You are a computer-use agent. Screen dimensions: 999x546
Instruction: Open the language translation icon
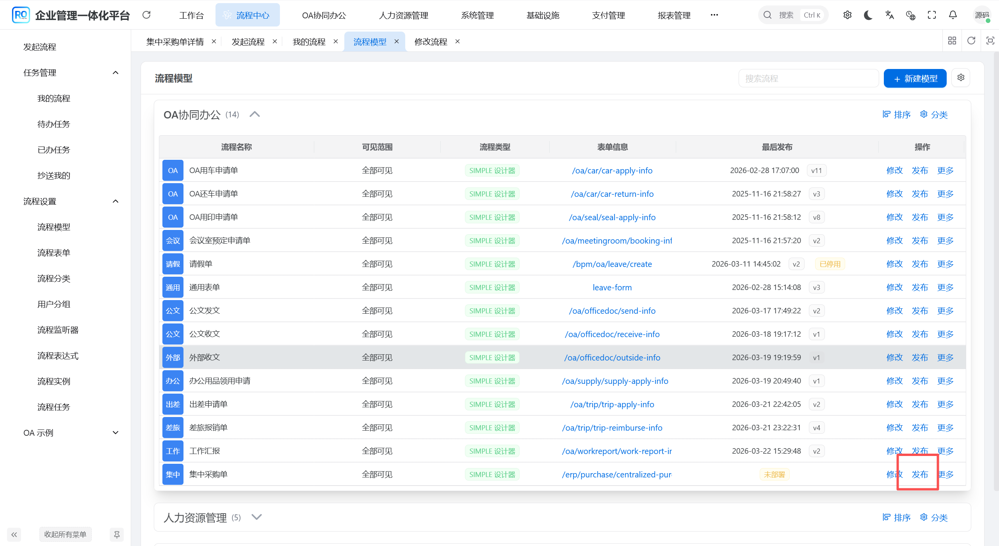tap(889, 15)
